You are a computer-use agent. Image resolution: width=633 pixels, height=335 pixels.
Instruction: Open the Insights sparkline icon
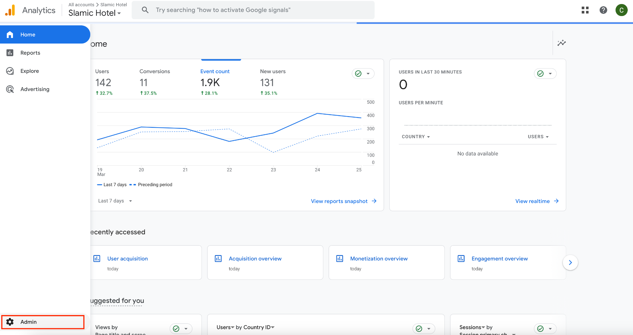(x=561, y=43)
